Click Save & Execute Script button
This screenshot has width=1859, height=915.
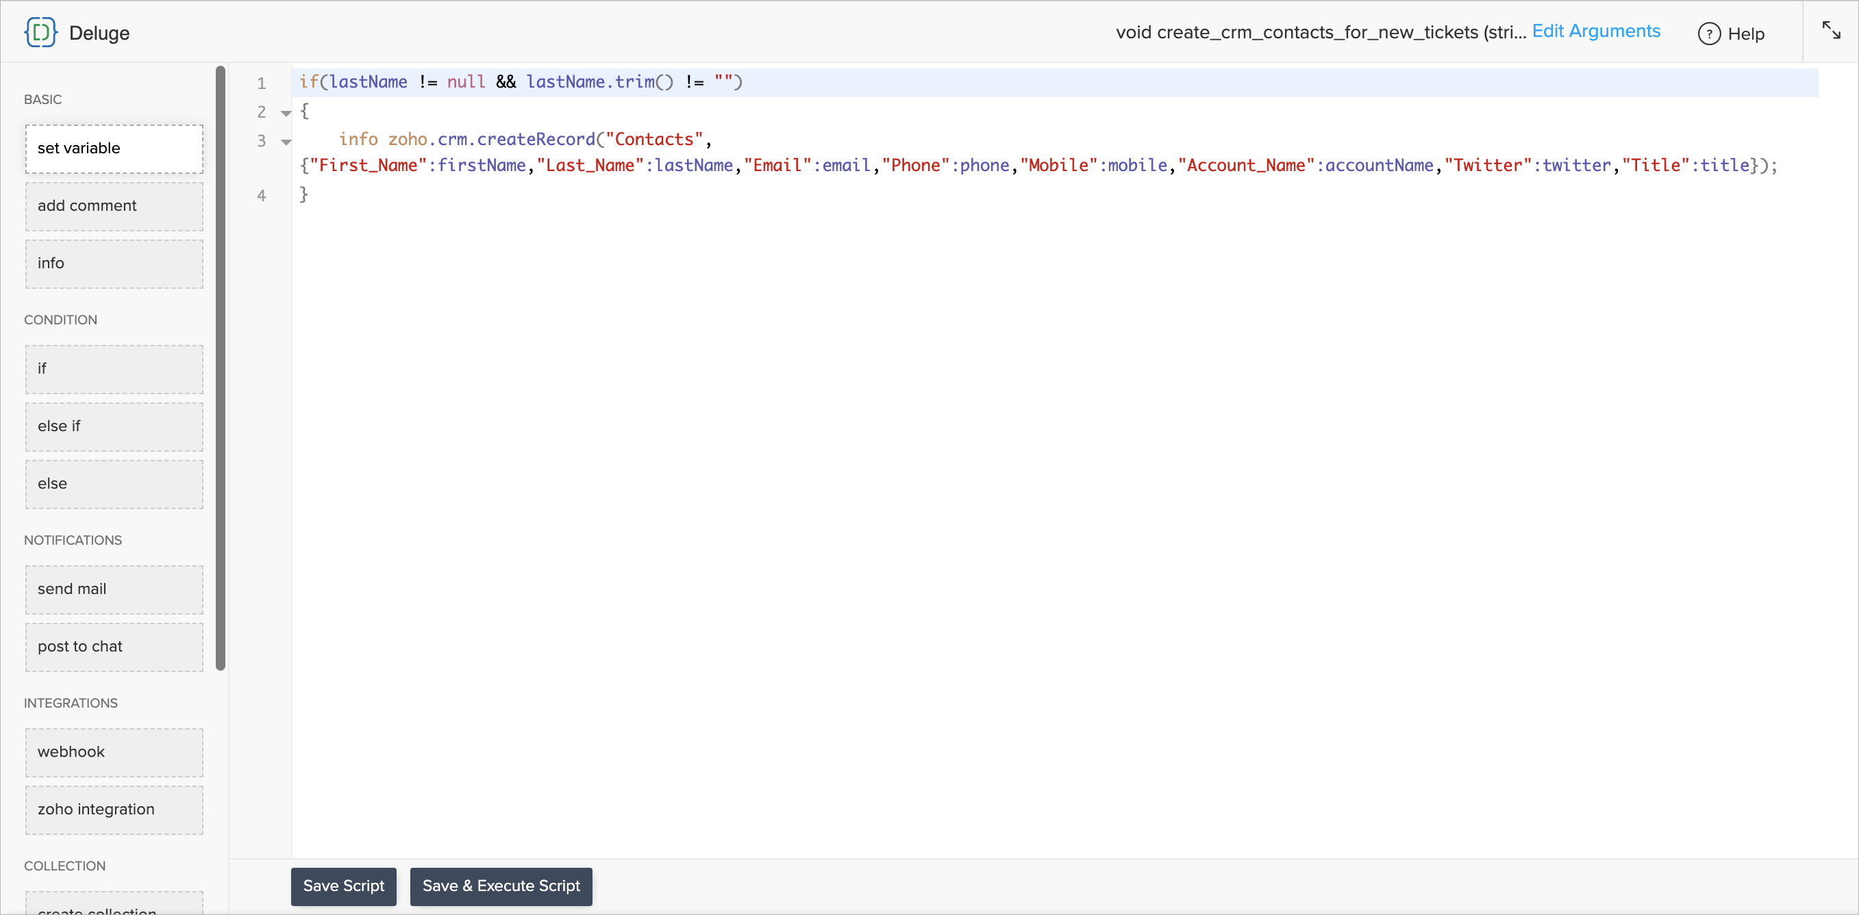[x=501, y=886]
